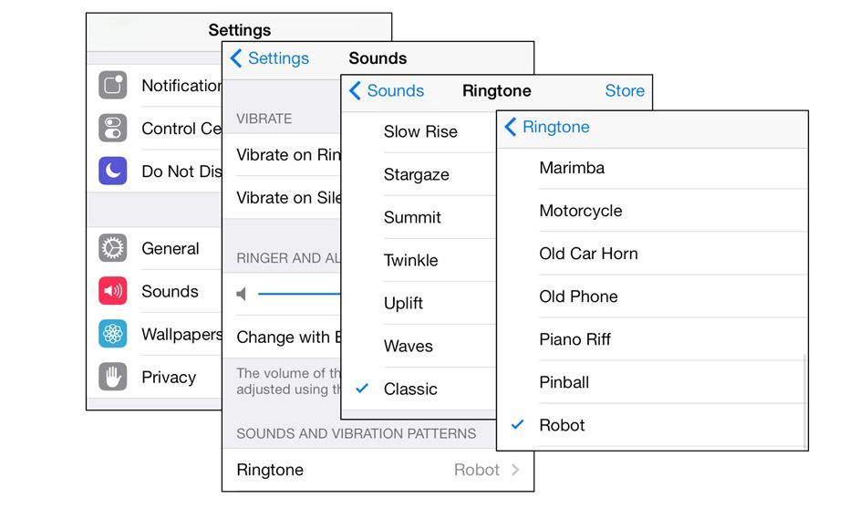Tap the low-volume speaker icon
This screenshot has height=509, width=859.
point(241,295)
